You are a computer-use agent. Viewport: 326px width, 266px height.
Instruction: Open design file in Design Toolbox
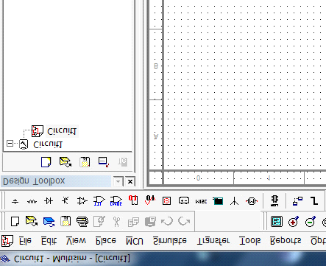tap(65, 162)
